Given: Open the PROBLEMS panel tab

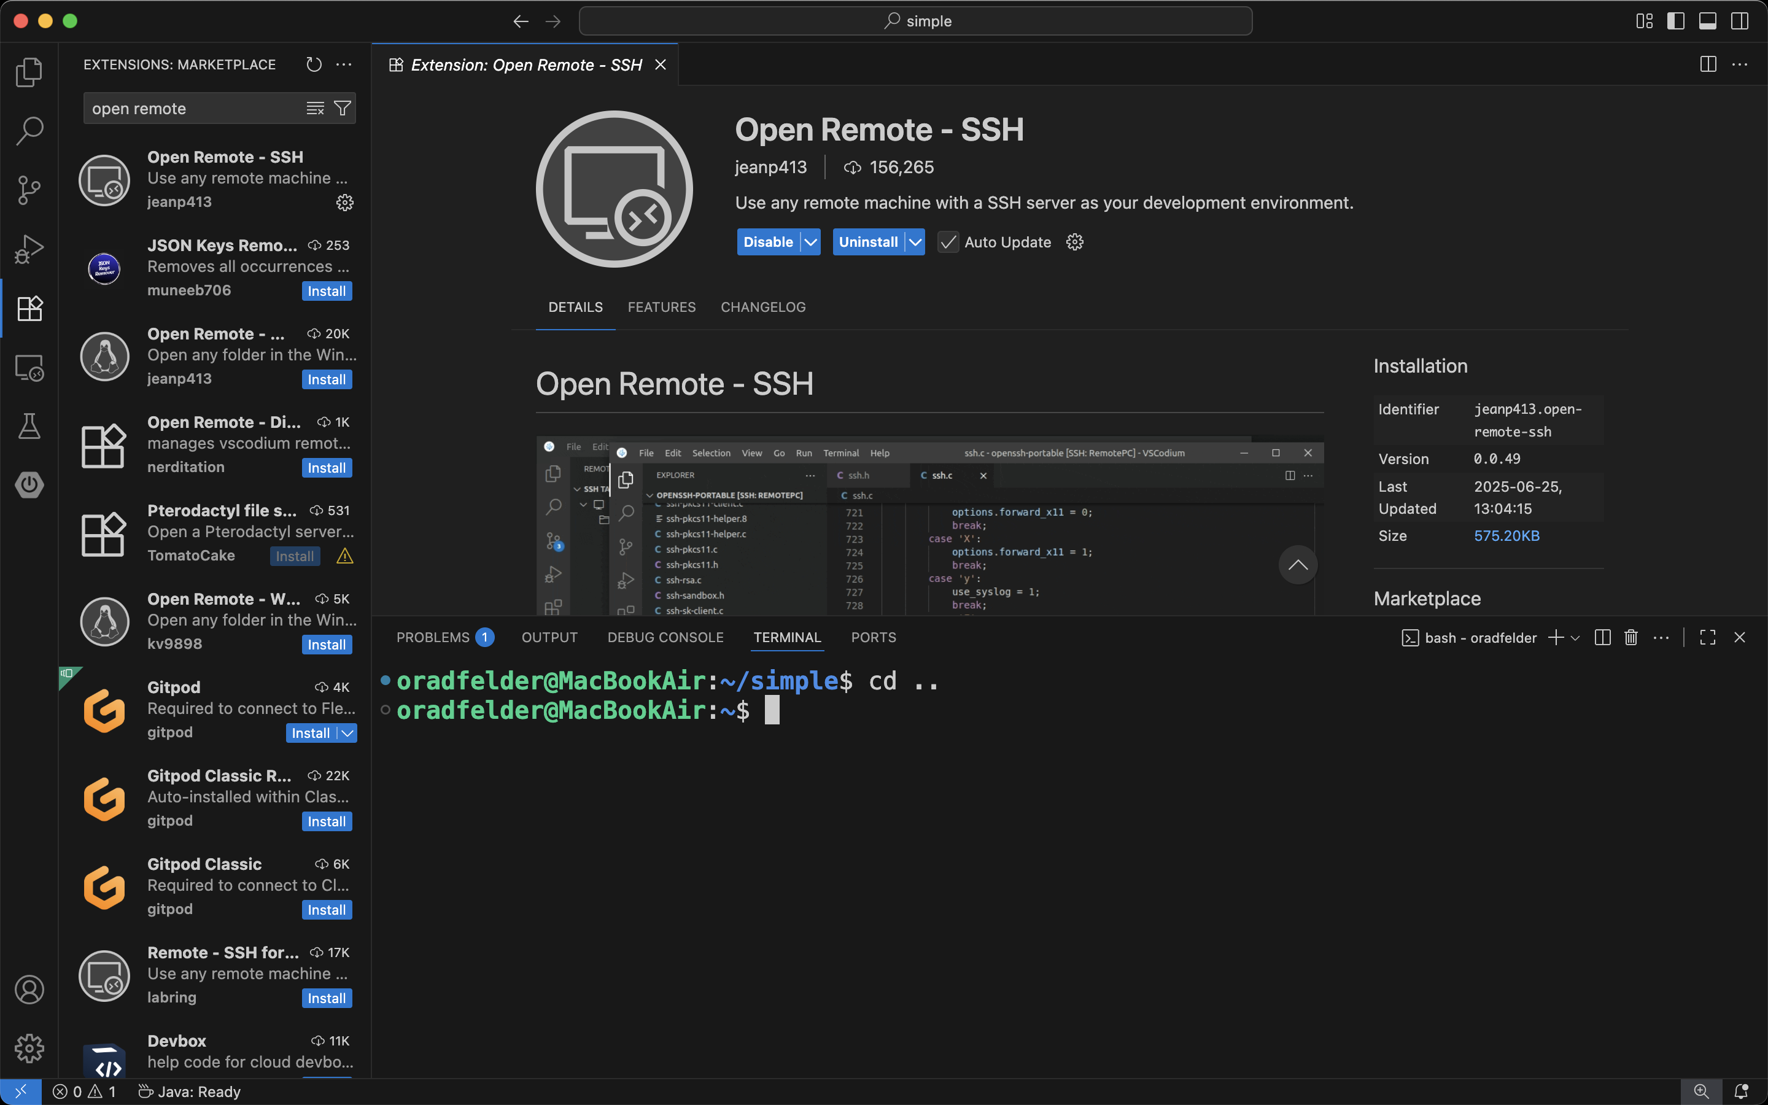Looking at the screenshot, I should (445, 637).
